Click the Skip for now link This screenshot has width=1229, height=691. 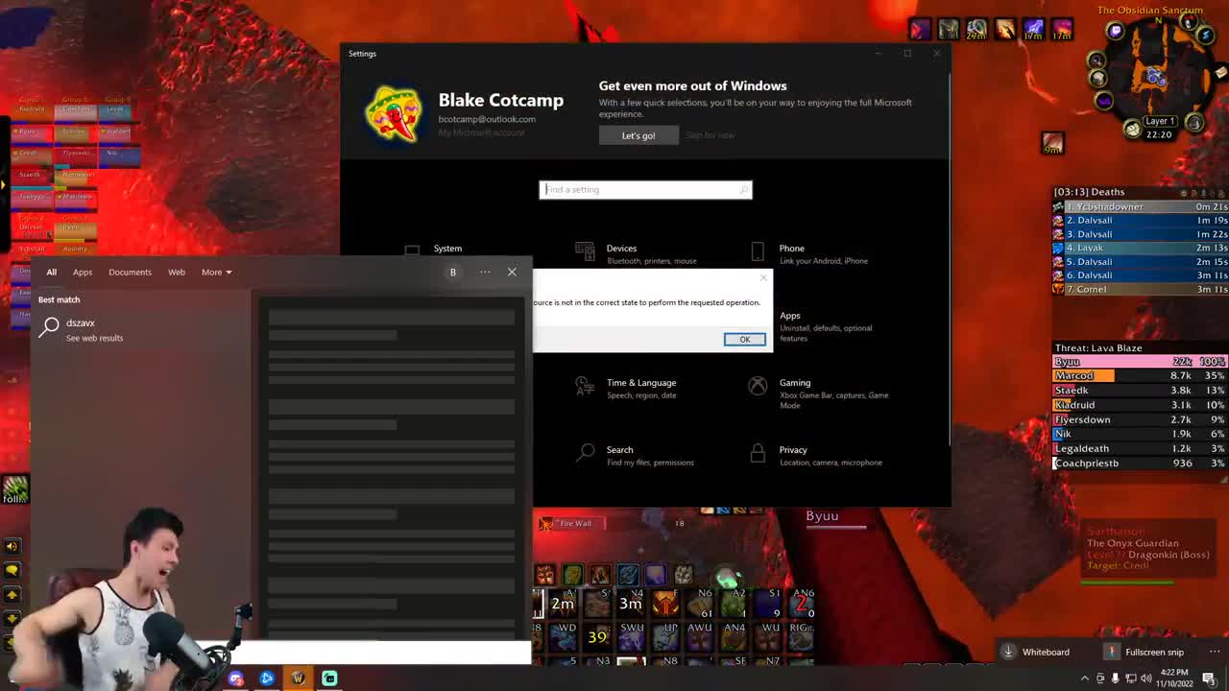point(710,135)
